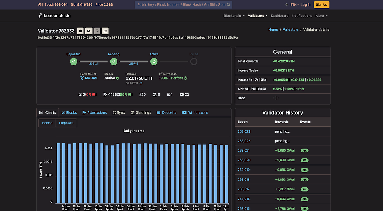Switch to the Attestations tab
The width and height of the screenshot is (383, 211).
pyautogui.click(x=95, y=112)
